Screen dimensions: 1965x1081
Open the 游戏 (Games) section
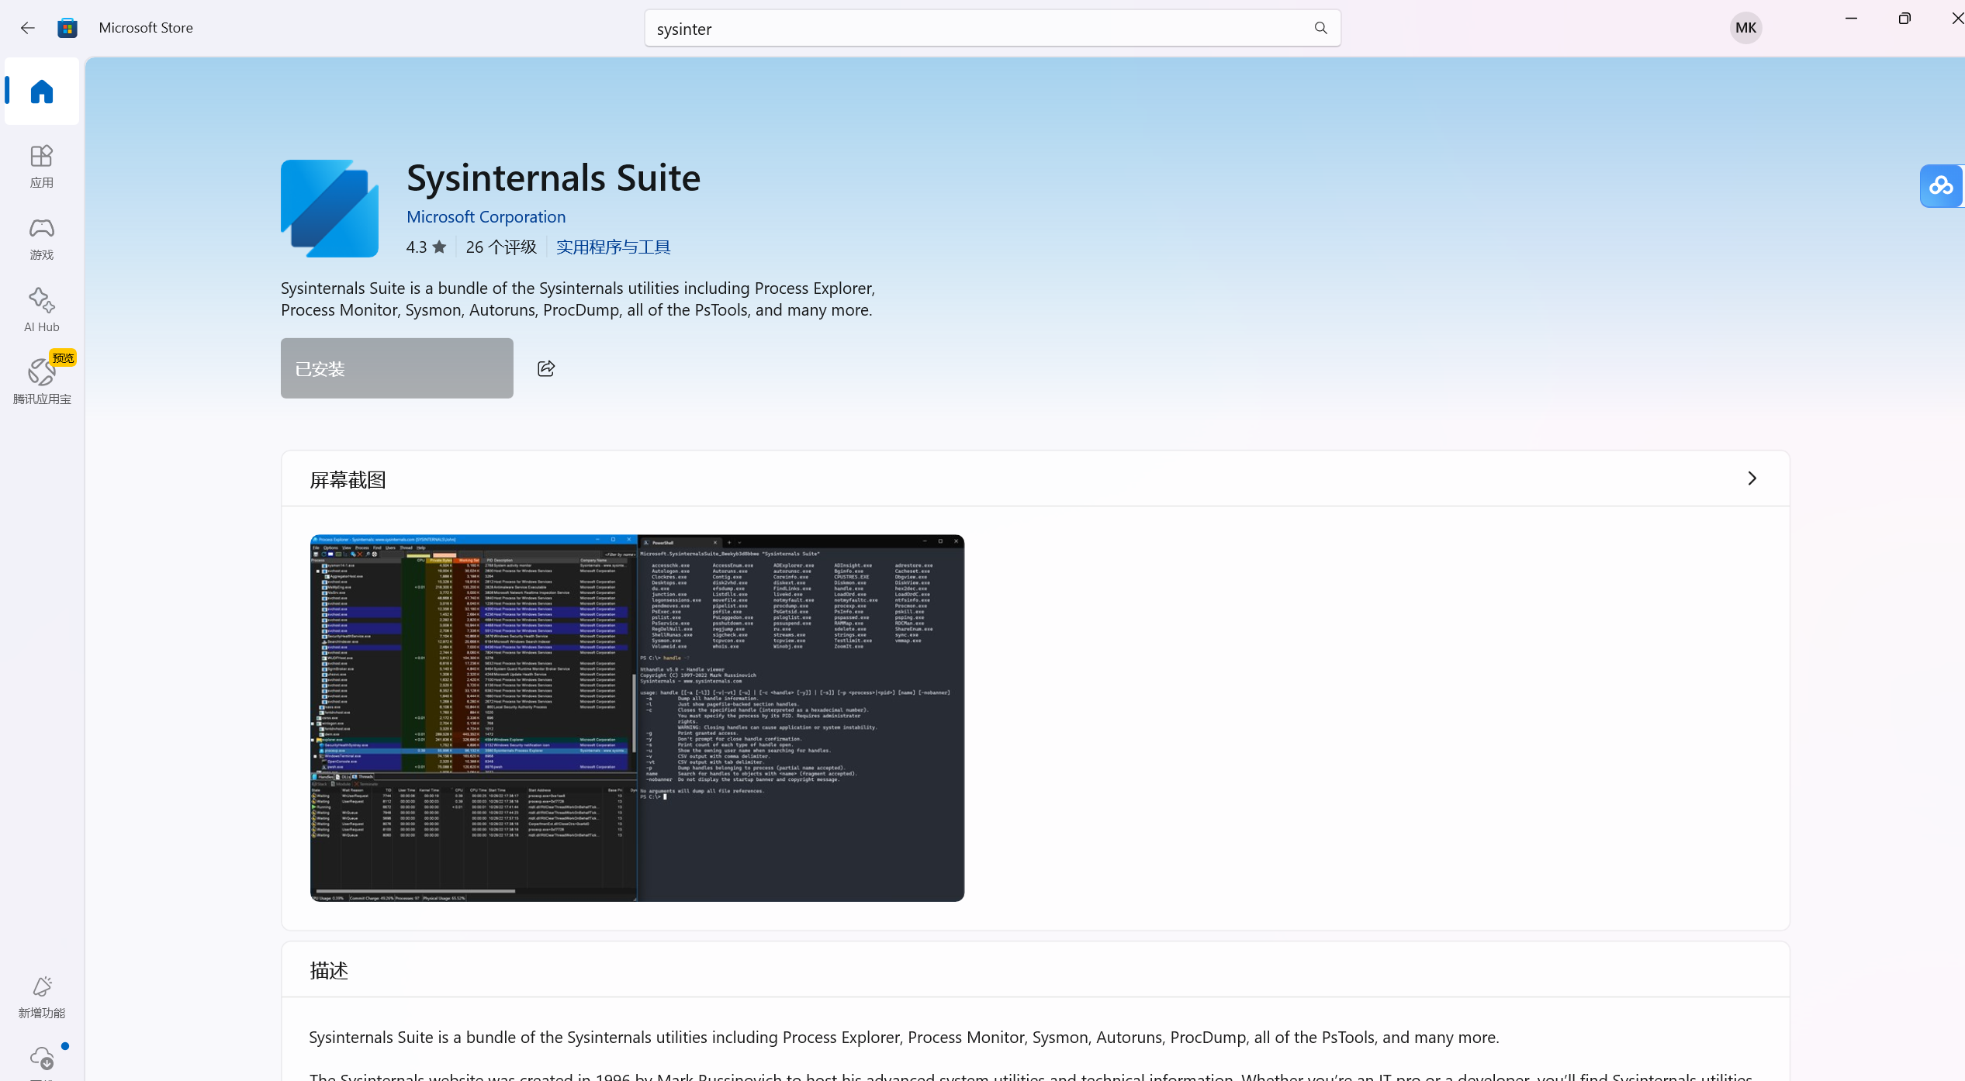click(x=42, y=238)
